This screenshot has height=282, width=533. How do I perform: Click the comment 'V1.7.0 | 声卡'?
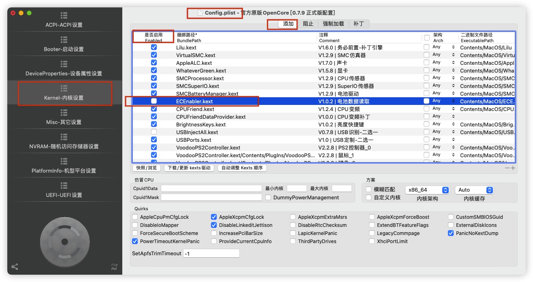(x=333, y=63)
